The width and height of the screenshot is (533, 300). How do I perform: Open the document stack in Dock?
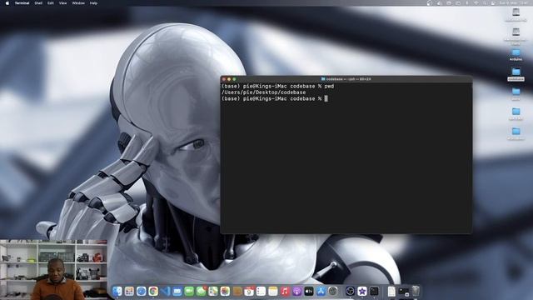pos(391,291)
